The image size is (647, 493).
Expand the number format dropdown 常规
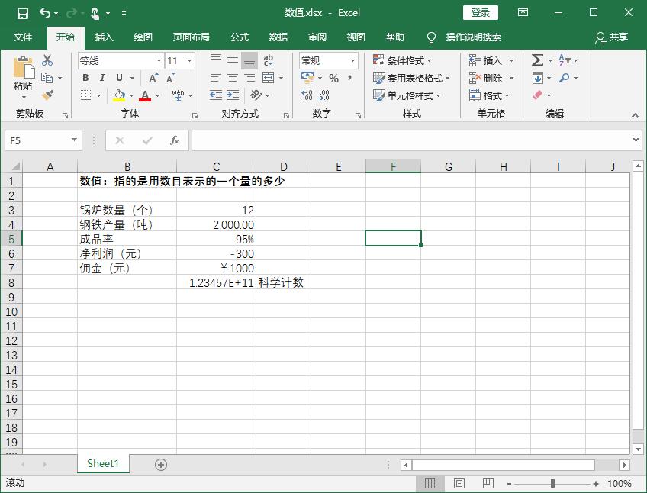(352, 61)
